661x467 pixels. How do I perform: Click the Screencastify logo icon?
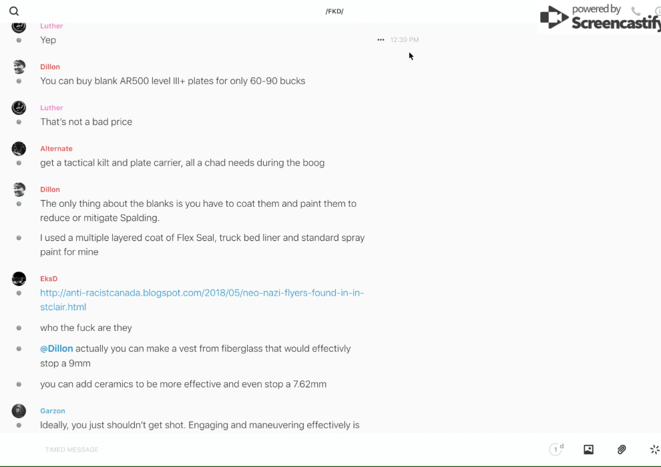click(554, 17)
